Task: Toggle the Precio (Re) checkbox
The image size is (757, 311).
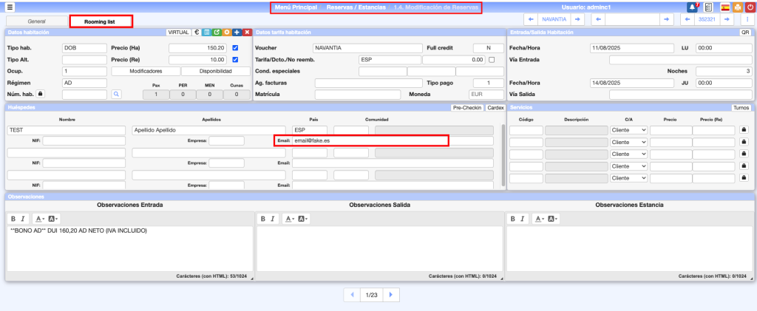Action: (235, 60)
